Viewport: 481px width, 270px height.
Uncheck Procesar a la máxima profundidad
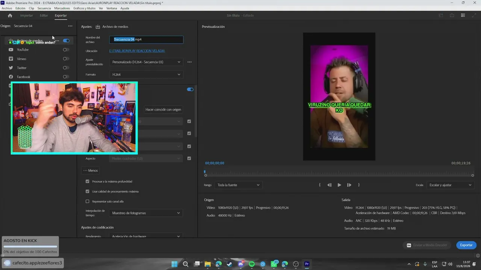tap(88, 181)
